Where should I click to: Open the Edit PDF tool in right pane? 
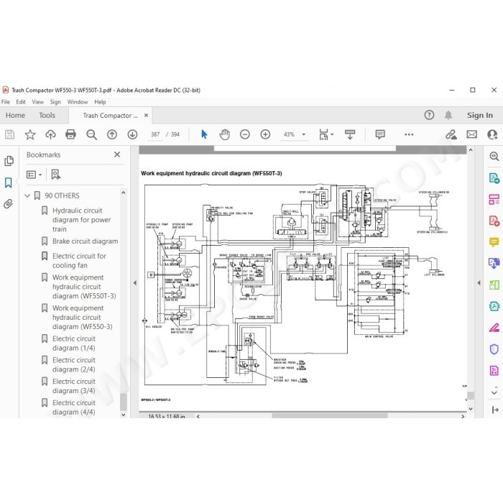coord(494,199)
